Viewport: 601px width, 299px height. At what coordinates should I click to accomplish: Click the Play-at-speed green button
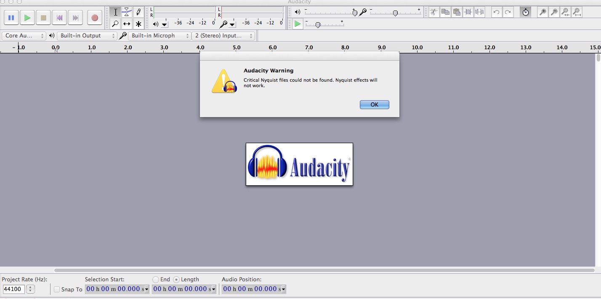click(298, 24)
